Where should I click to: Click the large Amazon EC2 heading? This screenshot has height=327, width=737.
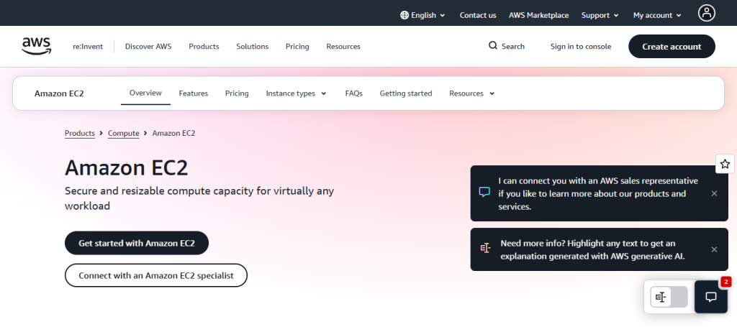(127, 167)
